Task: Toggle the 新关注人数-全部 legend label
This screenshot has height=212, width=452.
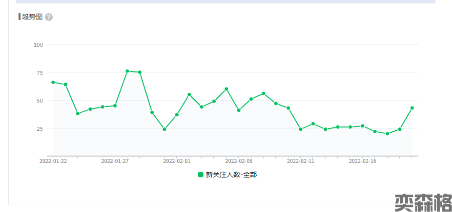Action: point(231,175)
